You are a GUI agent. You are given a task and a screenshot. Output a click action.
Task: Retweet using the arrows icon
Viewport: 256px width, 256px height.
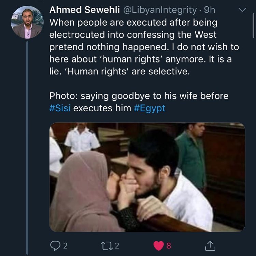[107, 246]
